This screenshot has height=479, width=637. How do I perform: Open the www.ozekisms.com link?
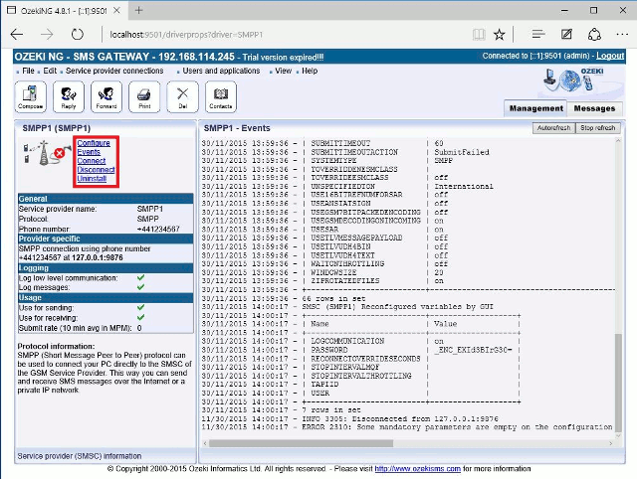click(418, 469)
